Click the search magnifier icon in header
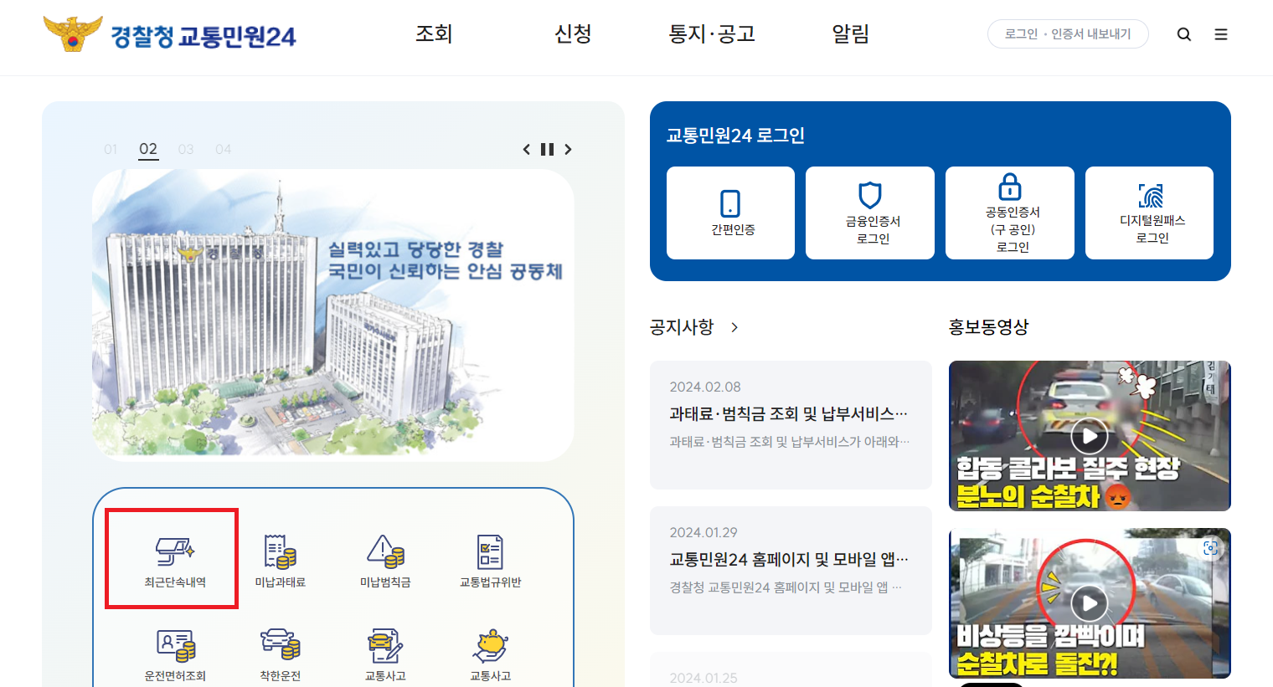Viewport: 1273px width, 687px height. (1184, 34)
